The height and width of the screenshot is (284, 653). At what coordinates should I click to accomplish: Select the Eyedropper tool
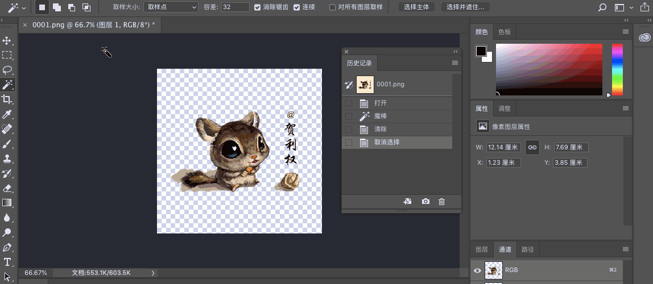pyautogui.click(x=7, y=114)
